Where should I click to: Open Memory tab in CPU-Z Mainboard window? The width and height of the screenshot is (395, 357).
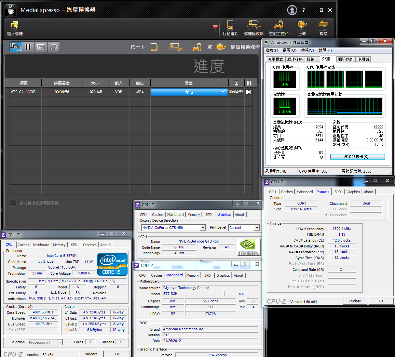coord(193,275)
